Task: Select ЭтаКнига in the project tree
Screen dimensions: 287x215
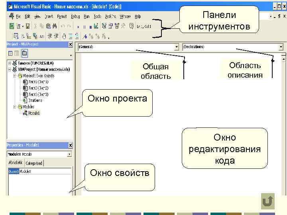Action: click(x=35, y=101)
